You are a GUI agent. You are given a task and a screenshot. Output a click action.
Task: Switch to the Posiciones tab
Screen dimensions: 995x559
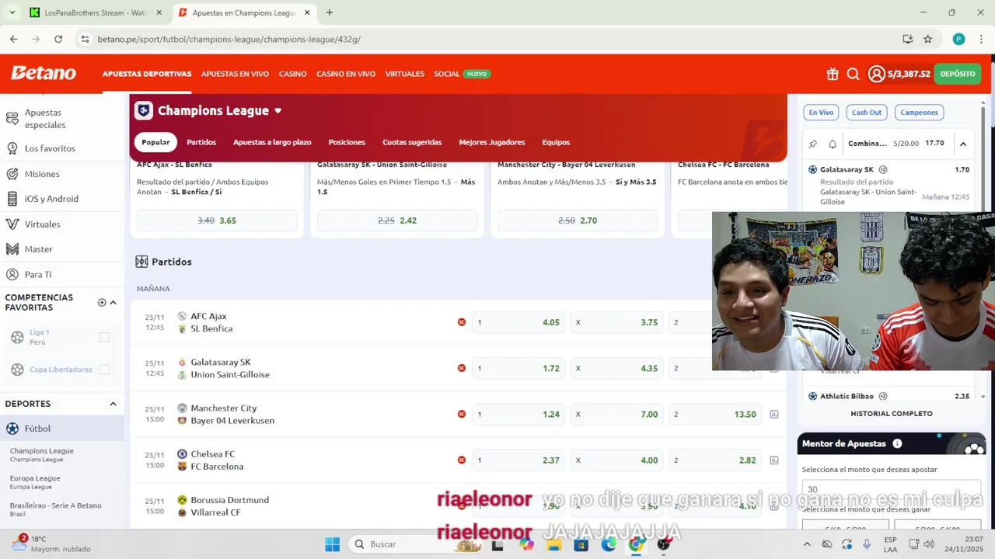(x=347, y=142)
